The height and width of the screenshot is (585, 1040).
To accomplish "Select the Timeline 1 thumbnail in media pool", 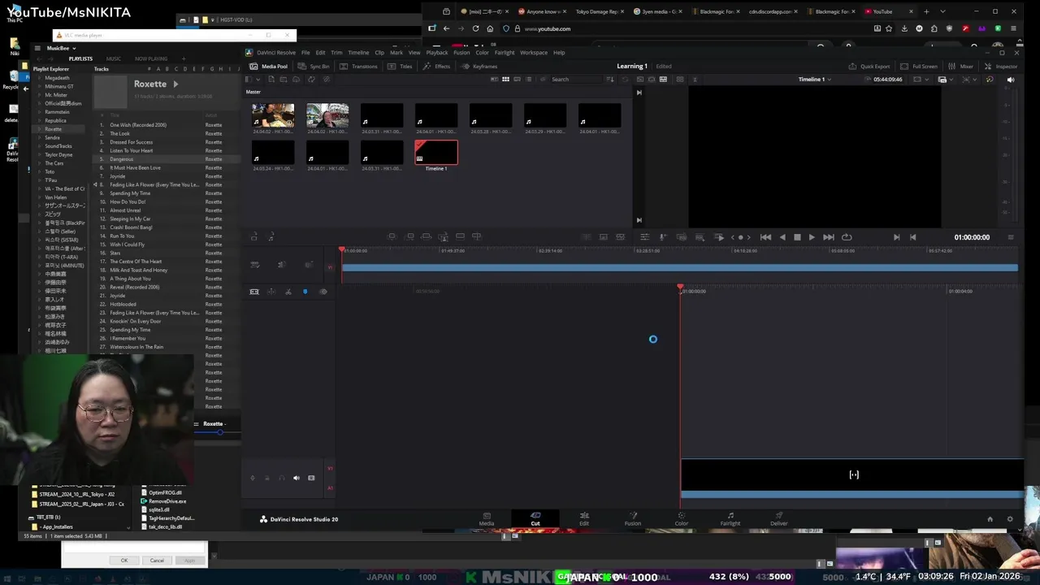I will coord(436,153).
